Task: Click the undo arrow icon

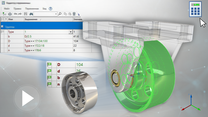Action: pyautogui.click(x=15, y=14)
